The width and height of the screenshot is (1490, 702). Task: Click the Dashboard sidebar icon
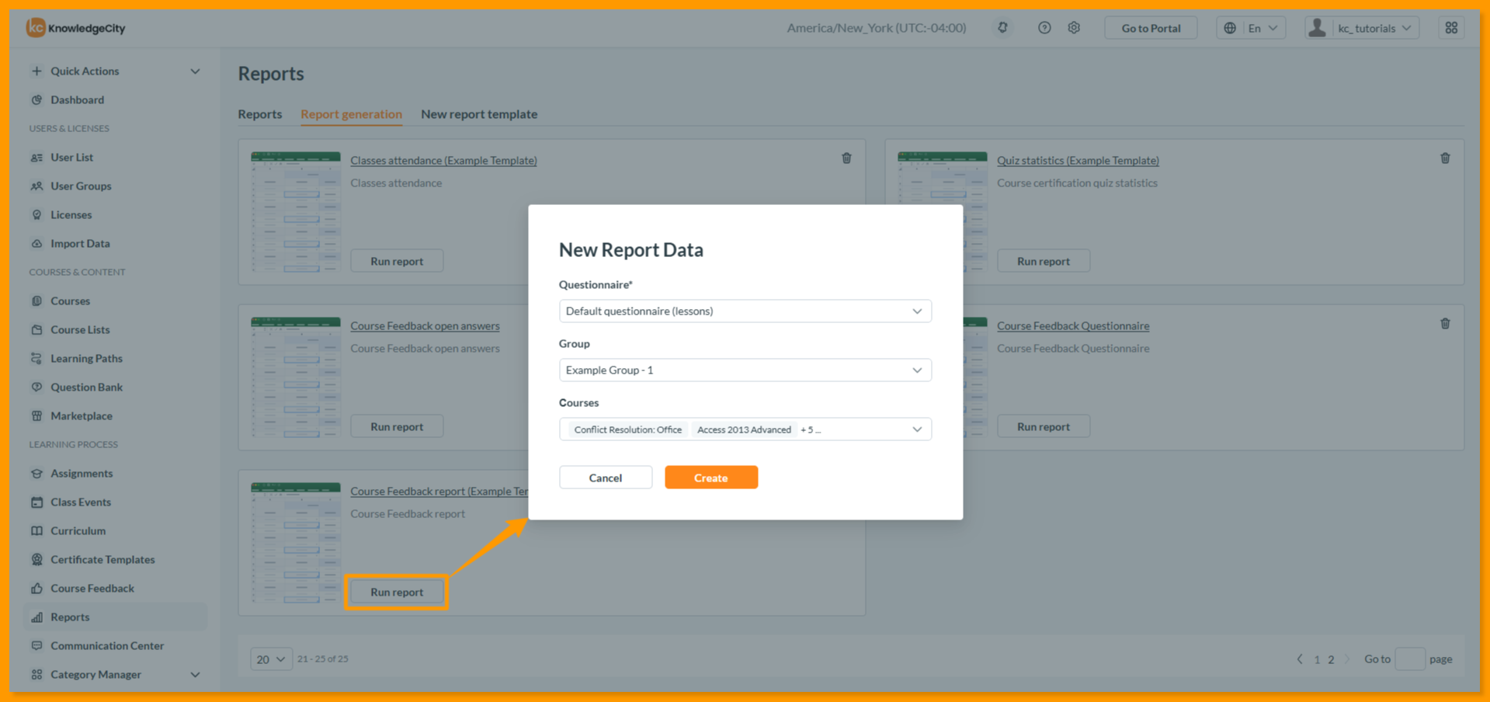36,99
